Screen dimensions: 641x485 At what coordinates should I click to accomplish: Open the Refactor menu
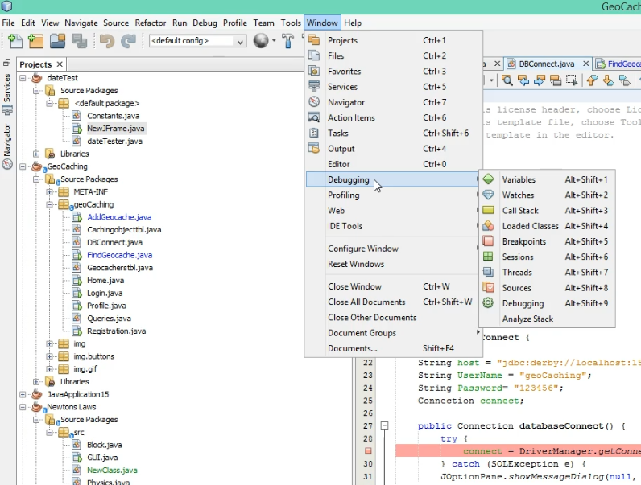[151, 23]
